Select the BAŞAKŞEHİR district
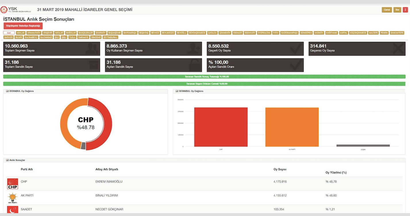The image size is (410, 216). click(114, 33)
